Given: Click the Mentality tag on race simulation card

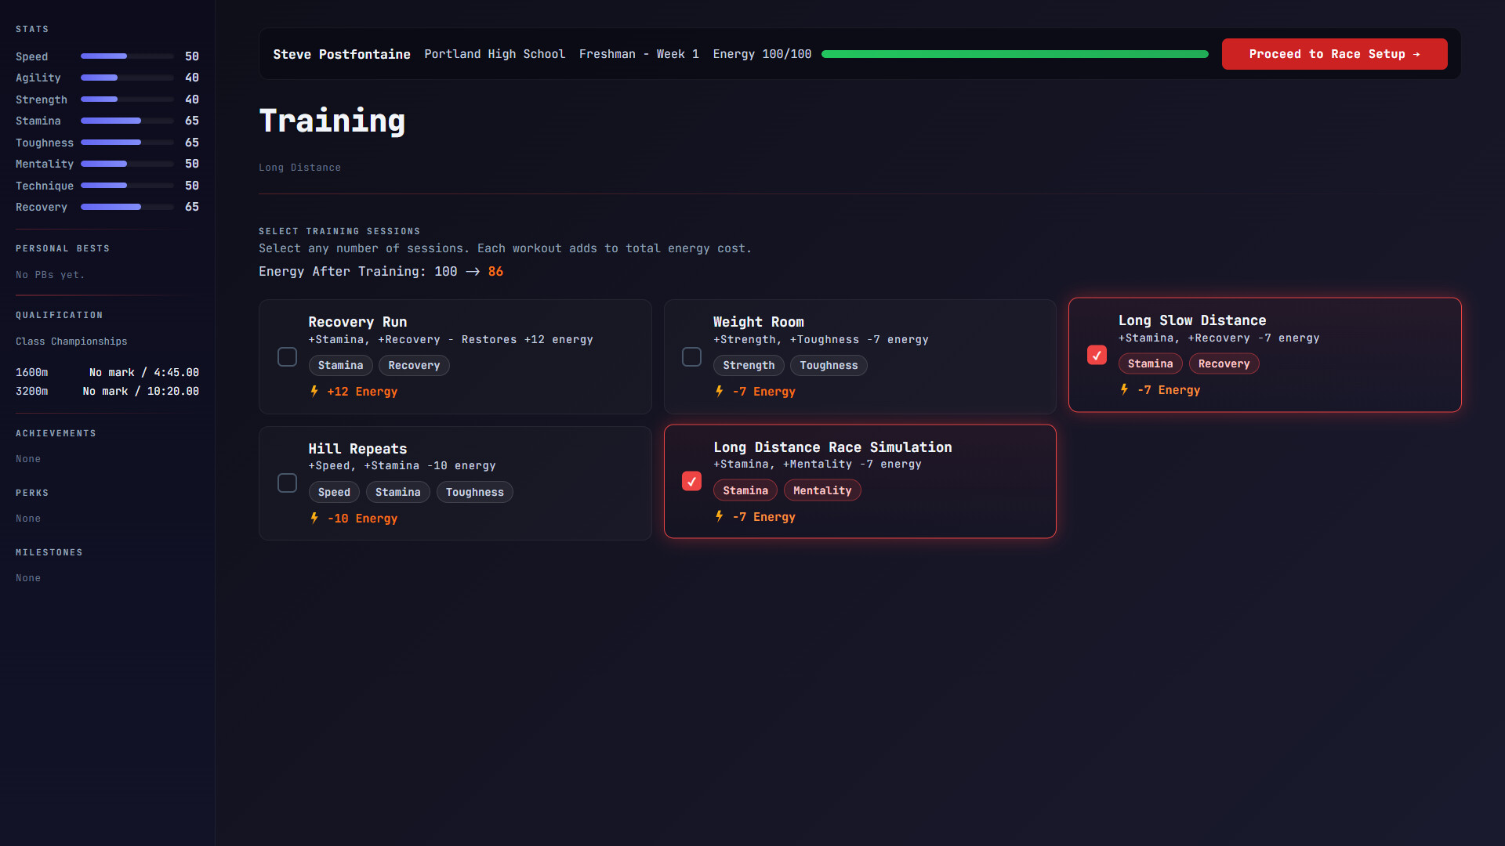Looking at the screenshot, I should (x=821, y=490).
